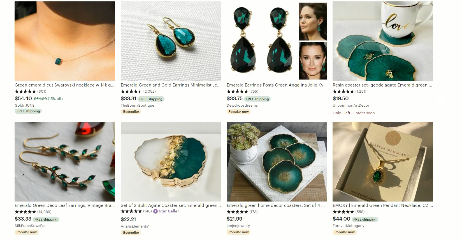This screenshot has height=241, width=462.
Task: Click the purple Star Seller badge icon
Action: click(155, 211)
